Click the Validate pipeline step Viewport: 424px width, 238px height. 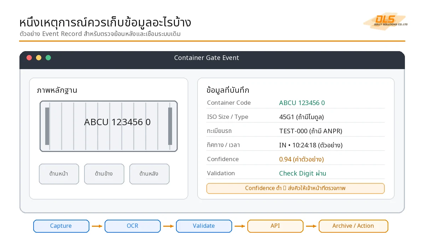204,226
